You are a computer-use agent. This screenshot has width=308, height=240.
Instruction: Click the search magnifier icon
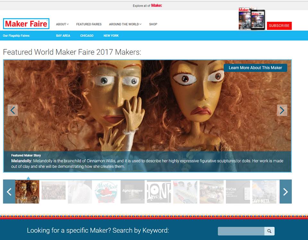(x=269, y=231)
